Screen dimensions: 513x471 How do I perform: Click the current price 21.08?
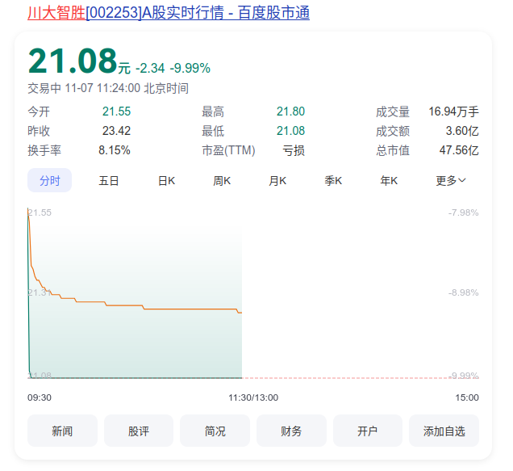tap(73, 61)
